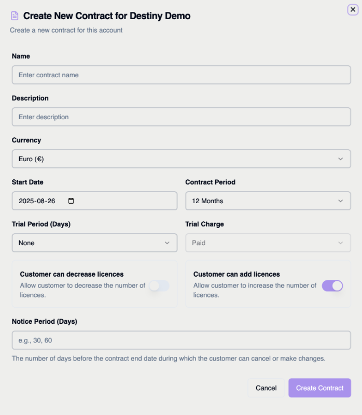Disable the Customer can add licences switch
Viewport: 362px width, 415px height.
[332, 286]
